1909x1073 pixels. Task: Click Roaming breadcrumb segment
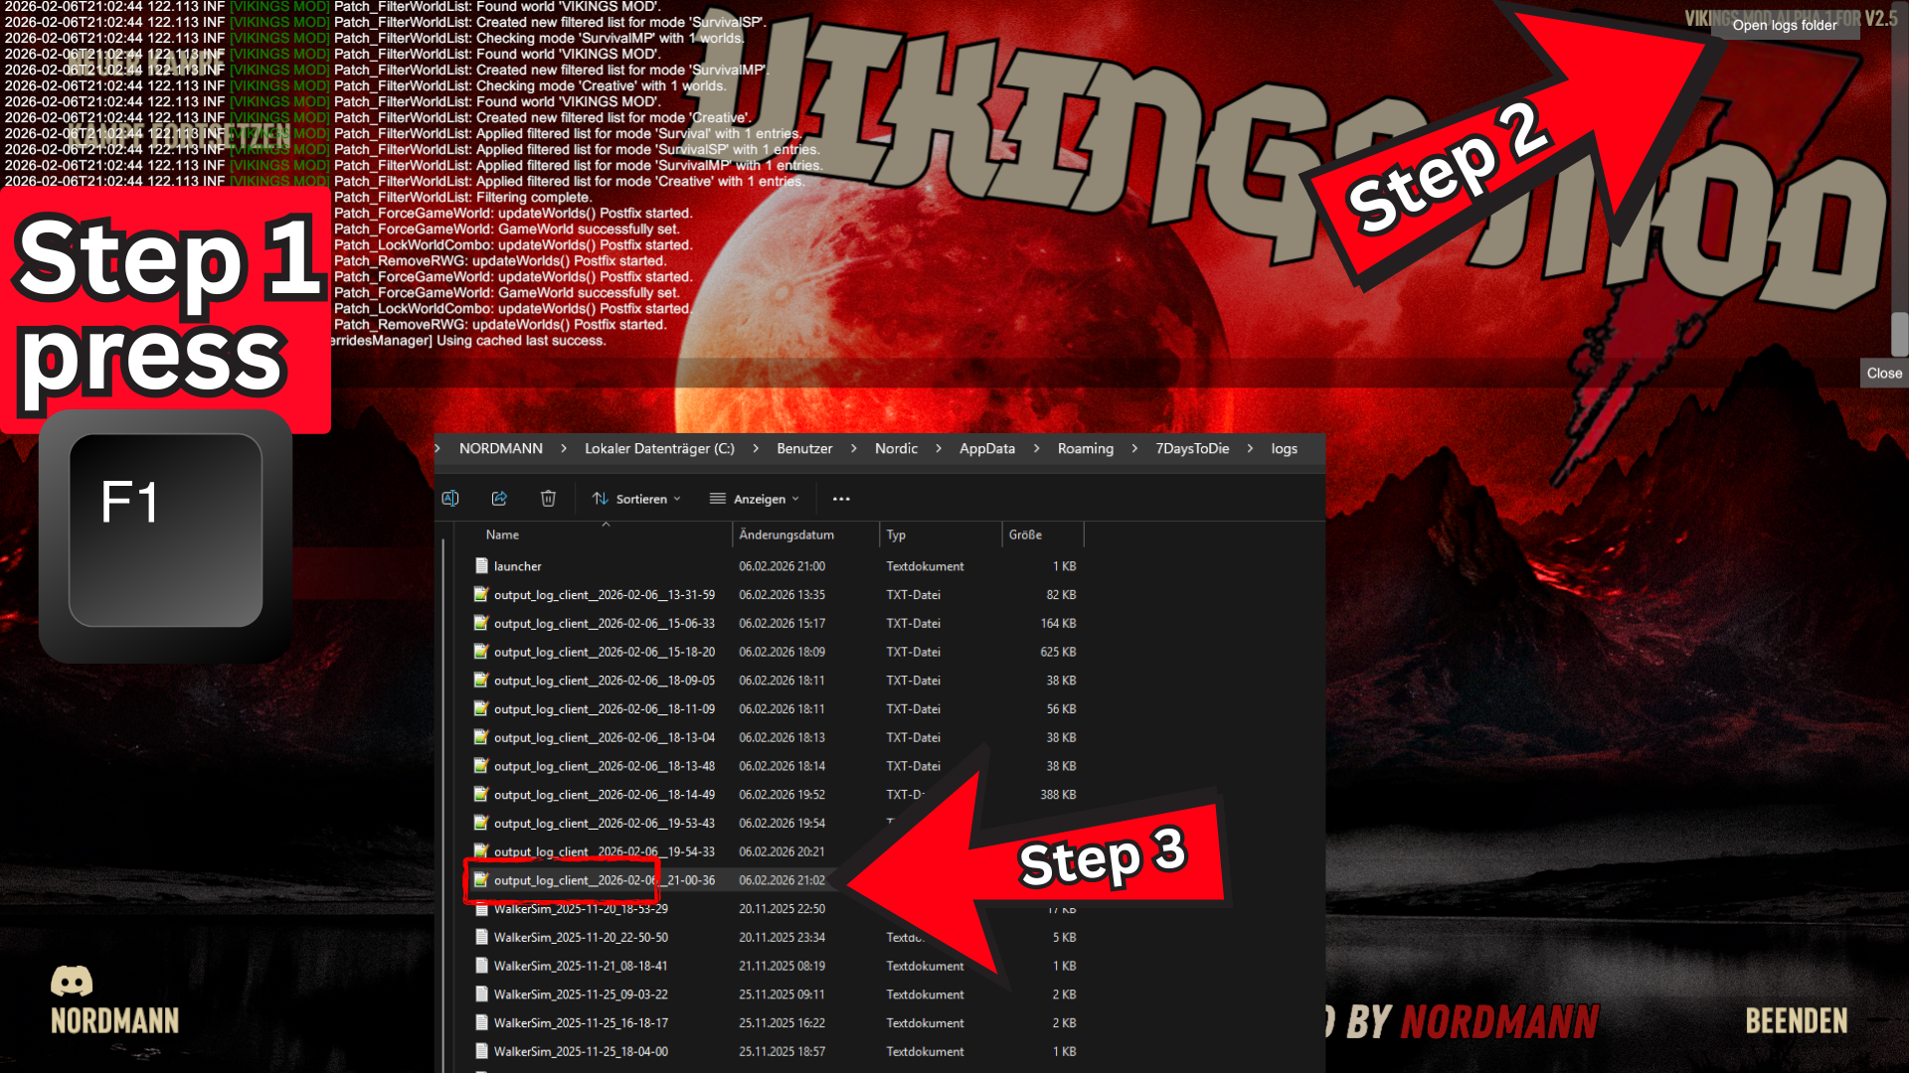tap(1086, 448)
